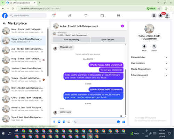
Task: Click the conversation list scrollbar
Action: pos(48,52)
